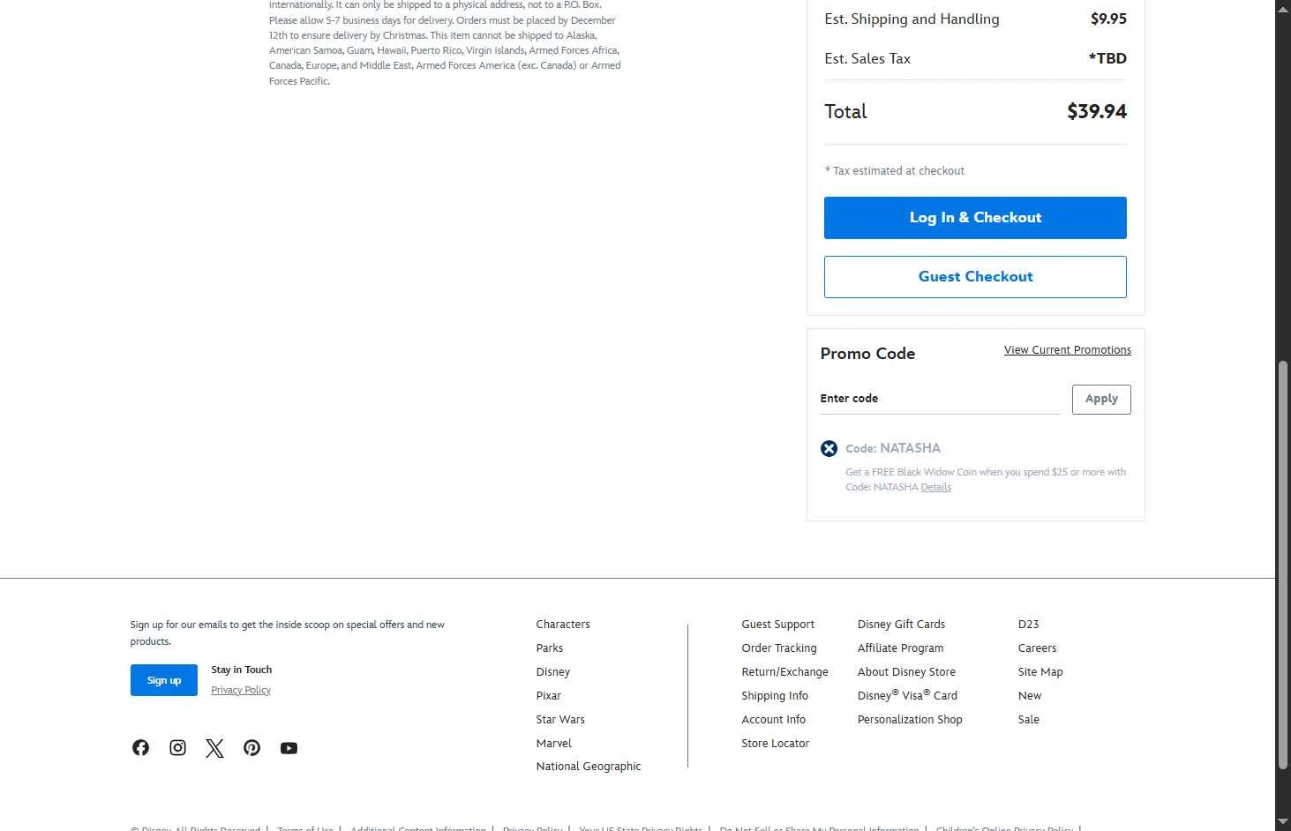The image size is (1291, 831).
Task: Open Disney Gift Cards link
Action: coord(901,624)
